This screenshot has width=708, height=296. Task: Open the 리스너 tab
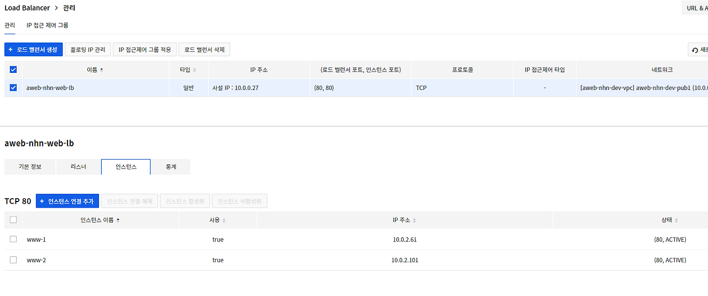point(79,167)
